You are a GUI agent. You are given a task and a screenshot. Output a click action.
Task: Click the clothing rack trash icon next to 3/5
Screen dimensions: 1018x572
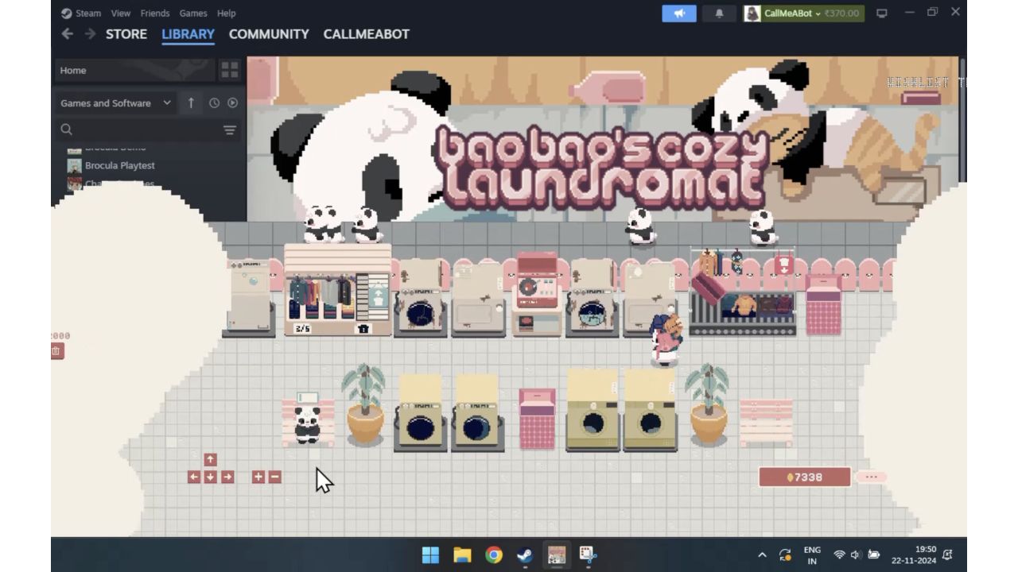click(x=363, y=328)
